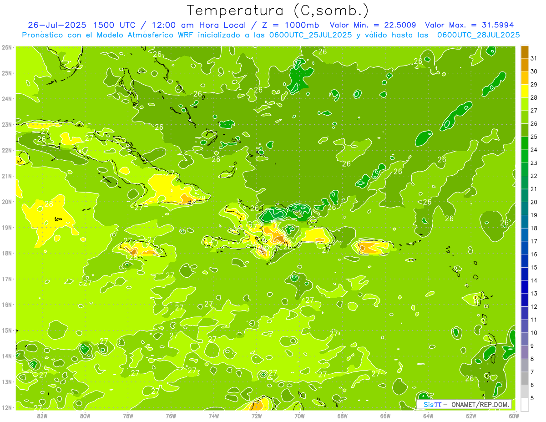Click the blue swatch between 15 and 16
Viewport: 546px width, 422px height.
click(x=525, y=261)
